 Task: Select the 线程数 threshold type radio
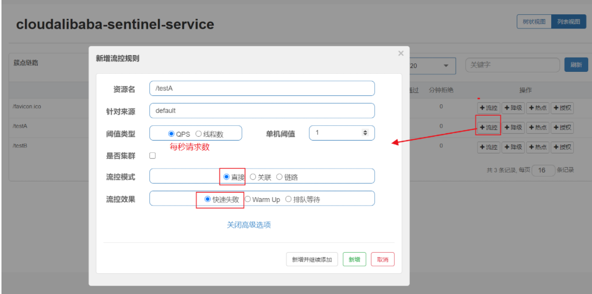coord(198,134)
